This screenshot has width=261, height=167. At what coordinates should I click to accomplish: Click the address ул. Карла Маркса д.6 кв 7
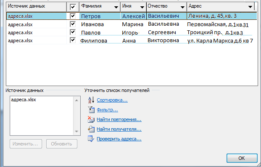(x=220, y=40)
